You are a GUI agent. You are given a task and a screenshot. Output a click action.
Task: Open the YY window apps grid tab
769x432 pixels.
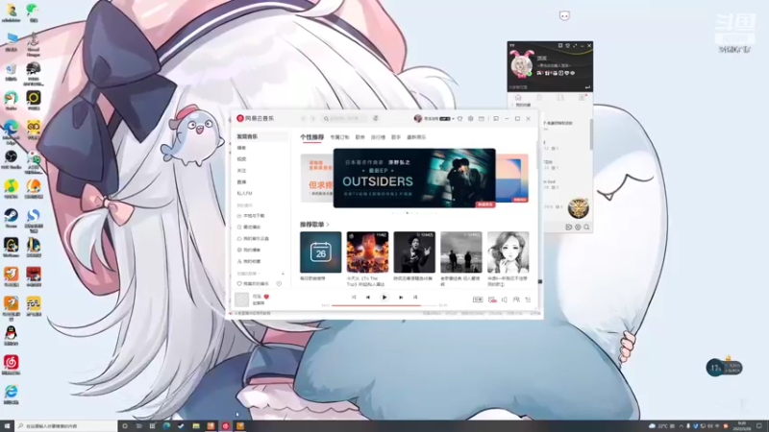pos(582,98)
